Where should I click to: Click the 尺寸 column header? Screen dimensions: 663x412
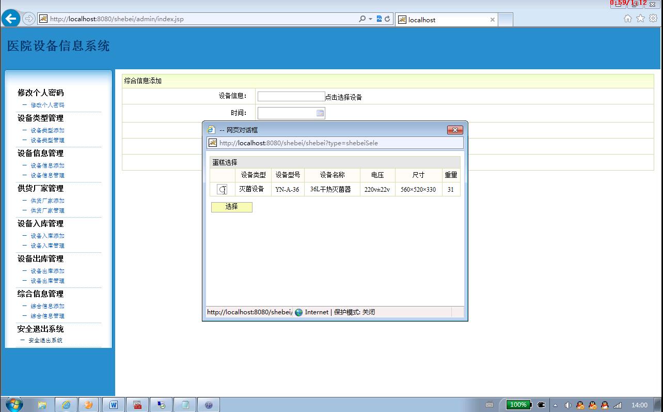click(x=418, y=175)
